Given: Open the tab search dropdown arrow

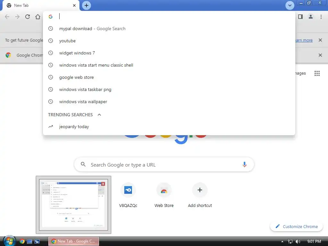Looking at the screenshot, I should pos(290,5).
